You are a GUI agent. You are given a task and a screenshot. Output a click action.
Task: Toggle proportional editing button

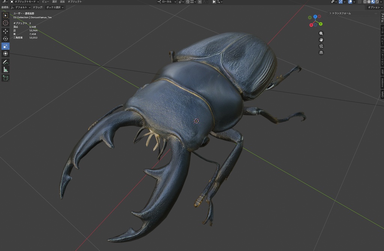pyautogui.click(x=200, y=2)
